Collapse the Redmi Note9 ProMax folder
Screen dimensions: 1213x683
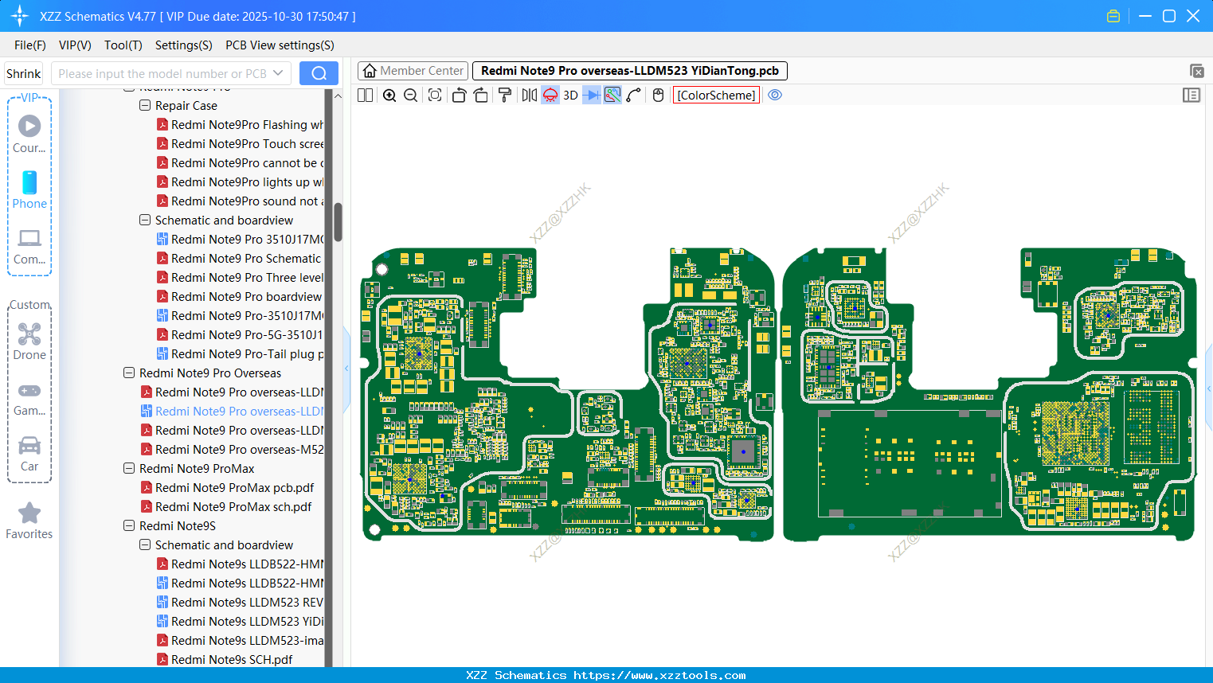129,468
